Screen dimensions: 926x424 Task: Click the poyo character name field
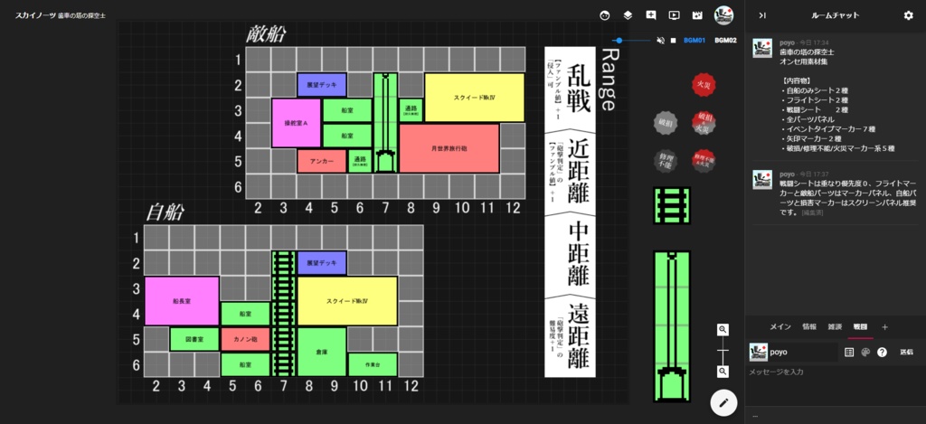[x=802, y=352]
